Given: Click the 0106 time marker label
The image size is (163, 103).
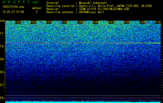Looking at the screenshot, I should click(x=95, y=22).
